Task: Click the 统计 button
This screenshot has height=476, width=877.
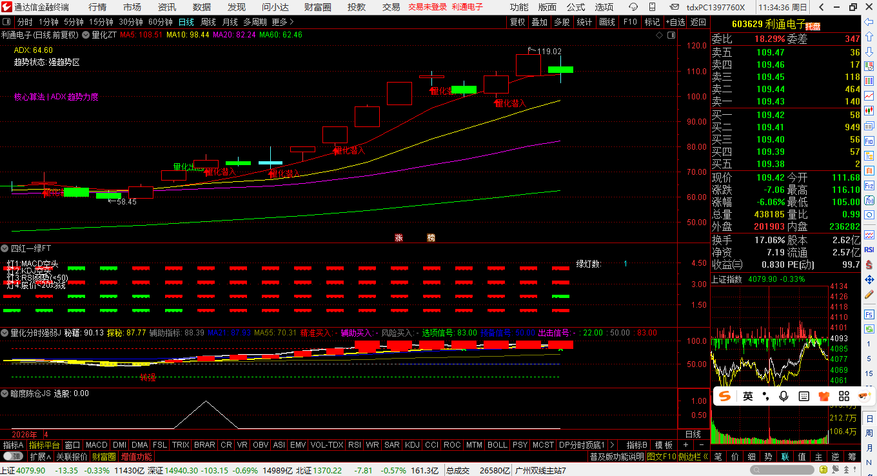Action: coord(584,22)
